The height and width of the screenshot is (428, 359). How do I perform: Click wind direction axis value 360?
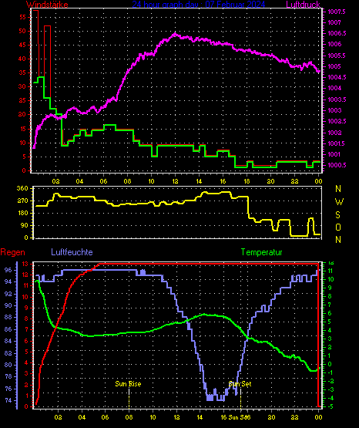[x=22, y=188]
